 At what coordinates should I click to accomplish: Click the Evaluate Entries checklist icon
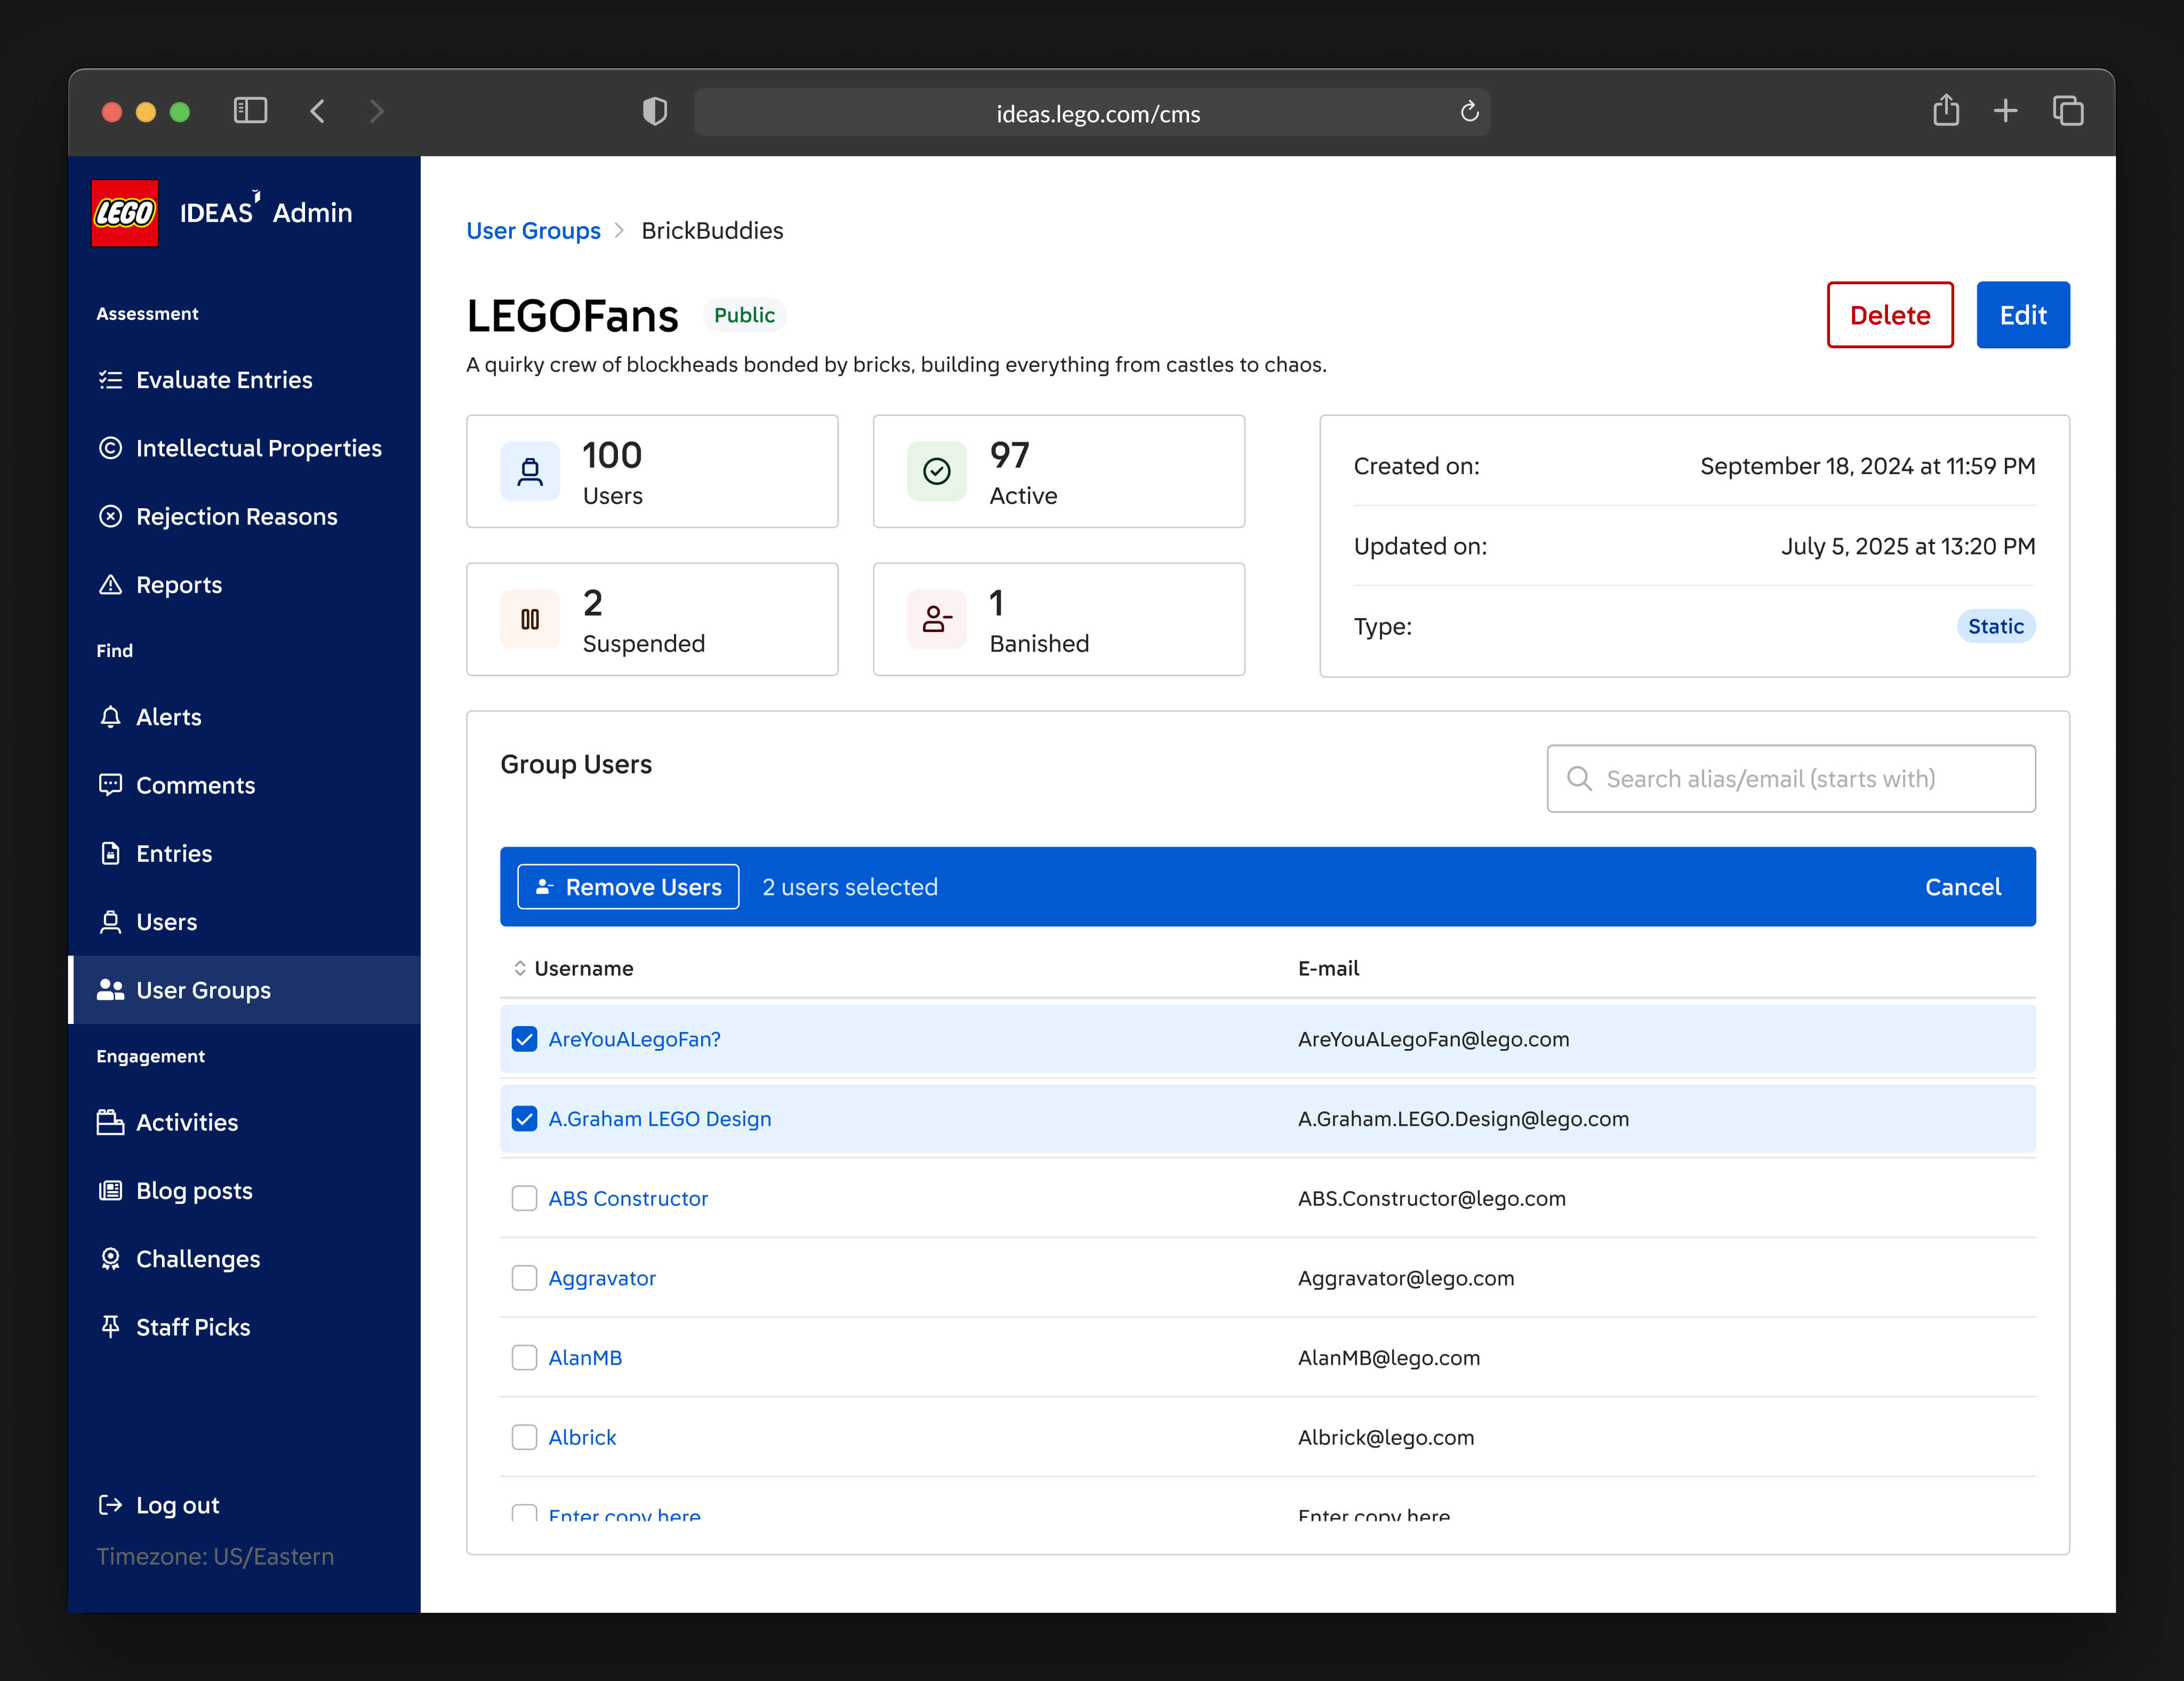coord(110,380)
